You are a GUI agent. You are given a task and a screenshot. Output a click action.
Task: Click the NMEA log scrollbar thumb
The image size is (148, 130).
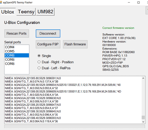tap(143, 117)
